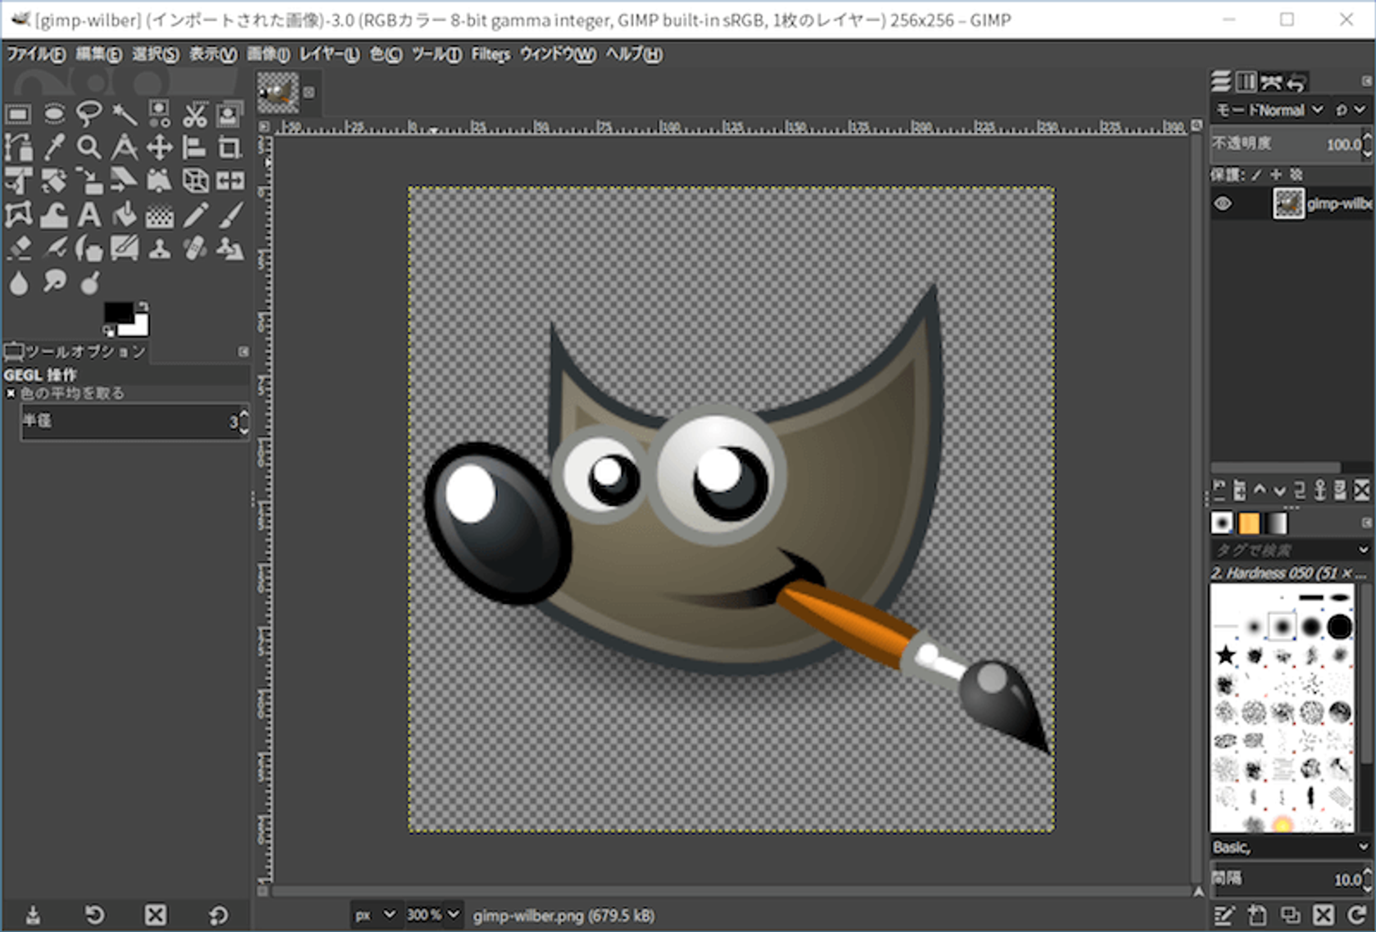The image size is (1376, 932).
Task: Toggle lock alpha channel checker icon
Action: coord(1296,174)
